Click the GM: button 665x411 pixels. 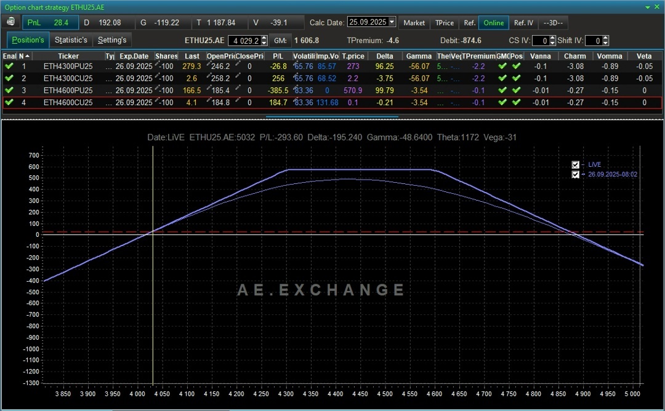click(280, 41)
